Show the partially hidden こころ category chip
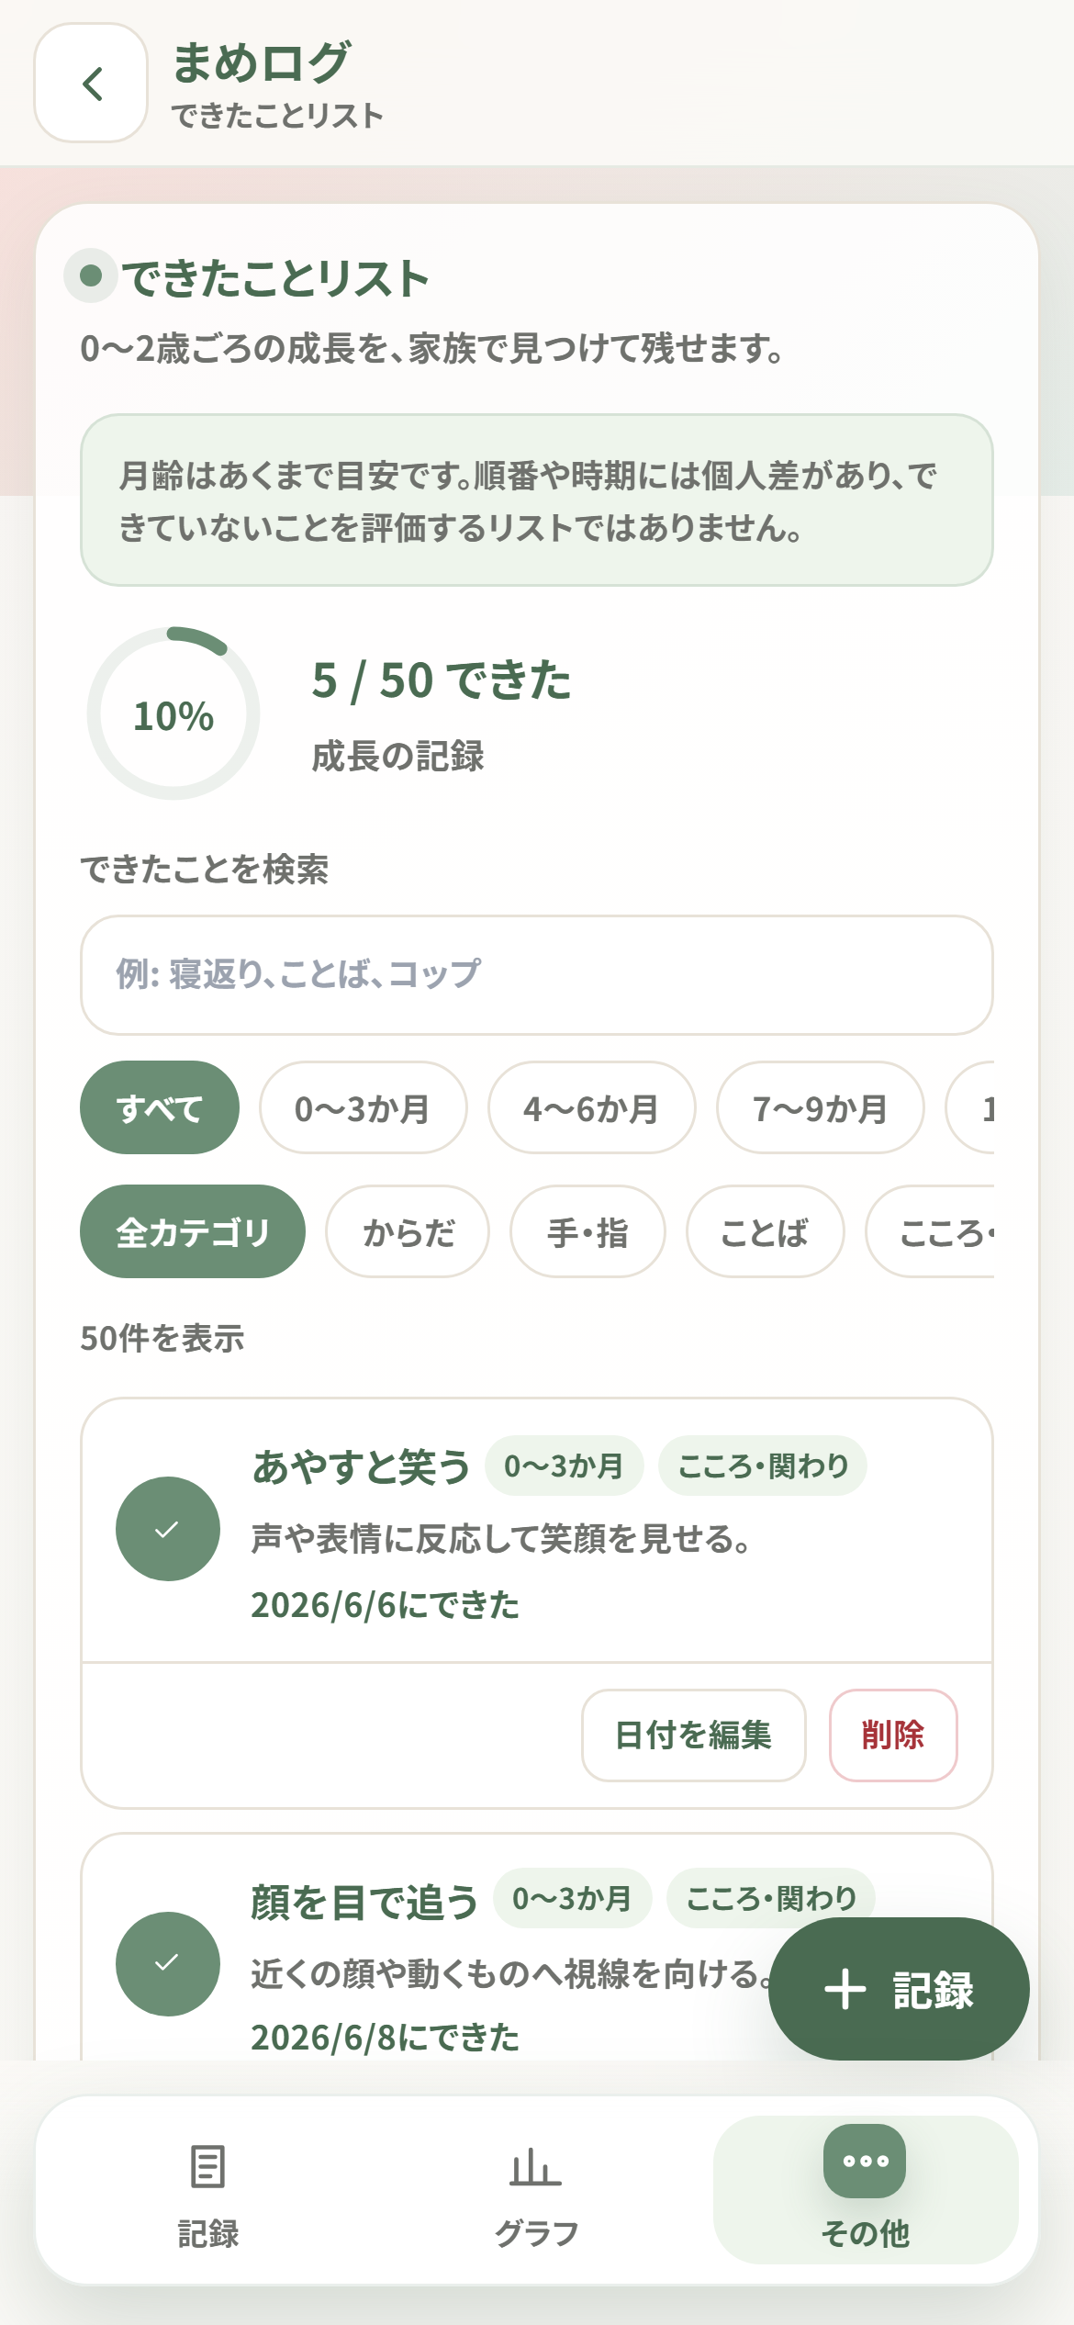1074x2325 pixels. coord(931,1231)
